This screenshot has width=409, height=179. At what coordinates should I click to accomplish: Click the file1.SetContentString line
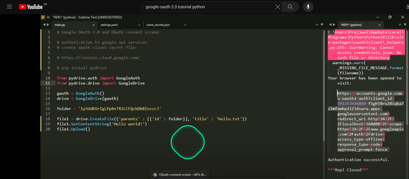pos(102,124)
